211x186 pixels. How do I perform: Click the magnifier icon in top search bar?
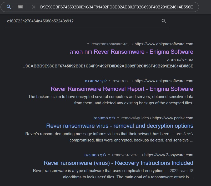(9, 7)
